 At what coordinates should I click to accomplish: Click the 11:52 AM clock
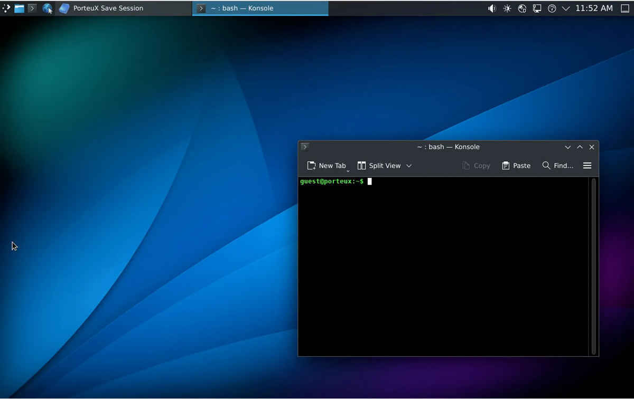pyautogui.click(x=594, y=8)
